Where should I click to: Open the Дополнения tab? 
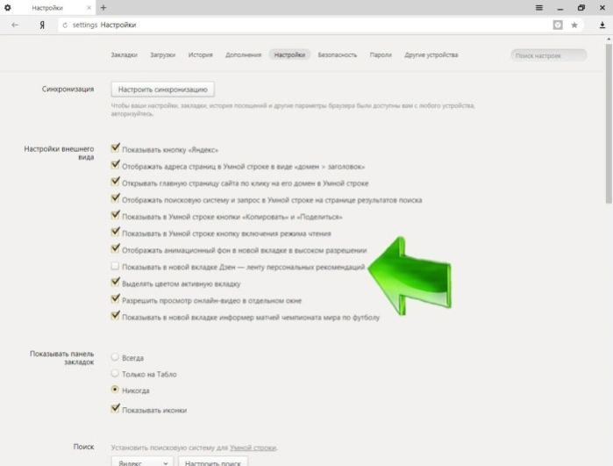(x=243, y=54)
